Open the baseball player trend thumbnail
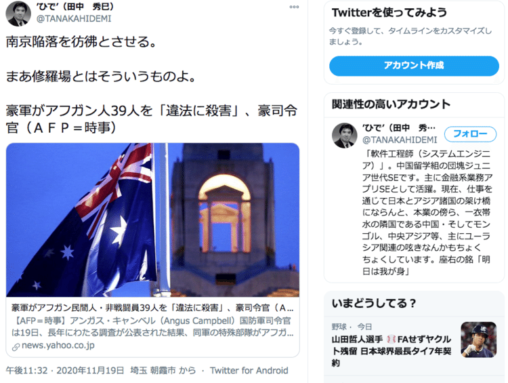This screenshot has width=508, height=383. pos(478,340)
